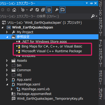The image size is (105, 105).
Task: Click the TemporaryKey.pfx certificate icon
Action: pyautogui.click(x=13, y=99)
